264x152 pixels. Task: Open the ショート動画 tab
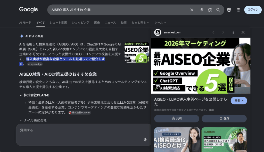coord(59,23)
